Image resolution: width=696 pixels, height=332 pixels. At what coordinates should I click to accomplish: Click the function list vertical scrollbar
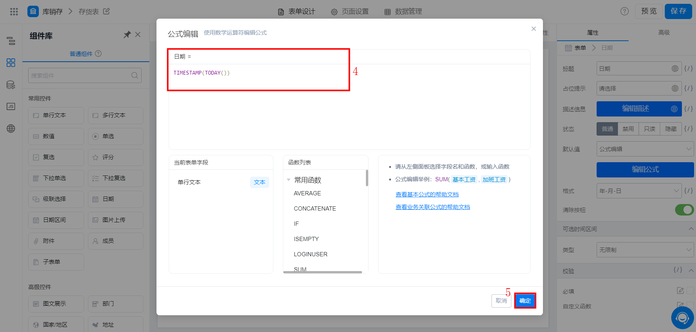(x=367, y=178)
